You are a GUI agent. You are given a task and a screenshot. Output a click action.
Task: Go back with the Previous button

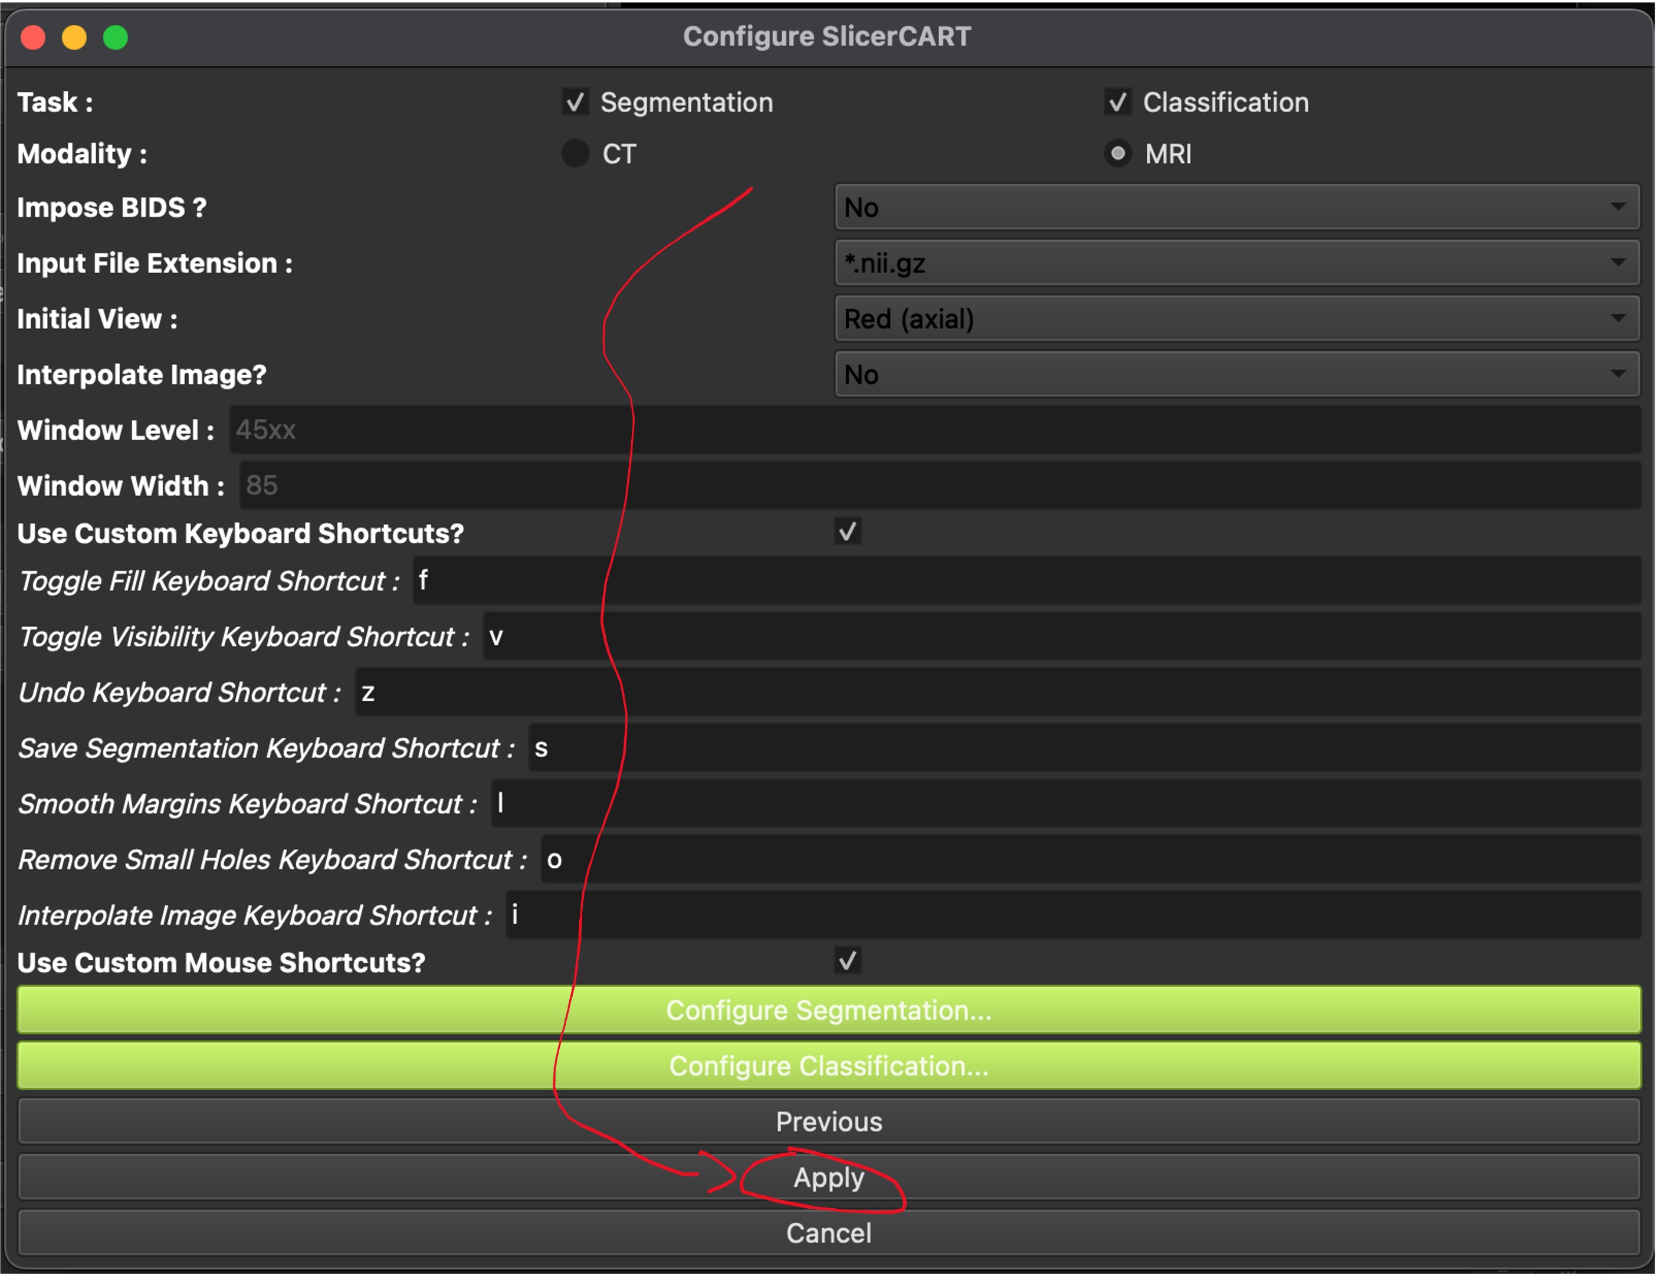click(x=828, y=1122)
